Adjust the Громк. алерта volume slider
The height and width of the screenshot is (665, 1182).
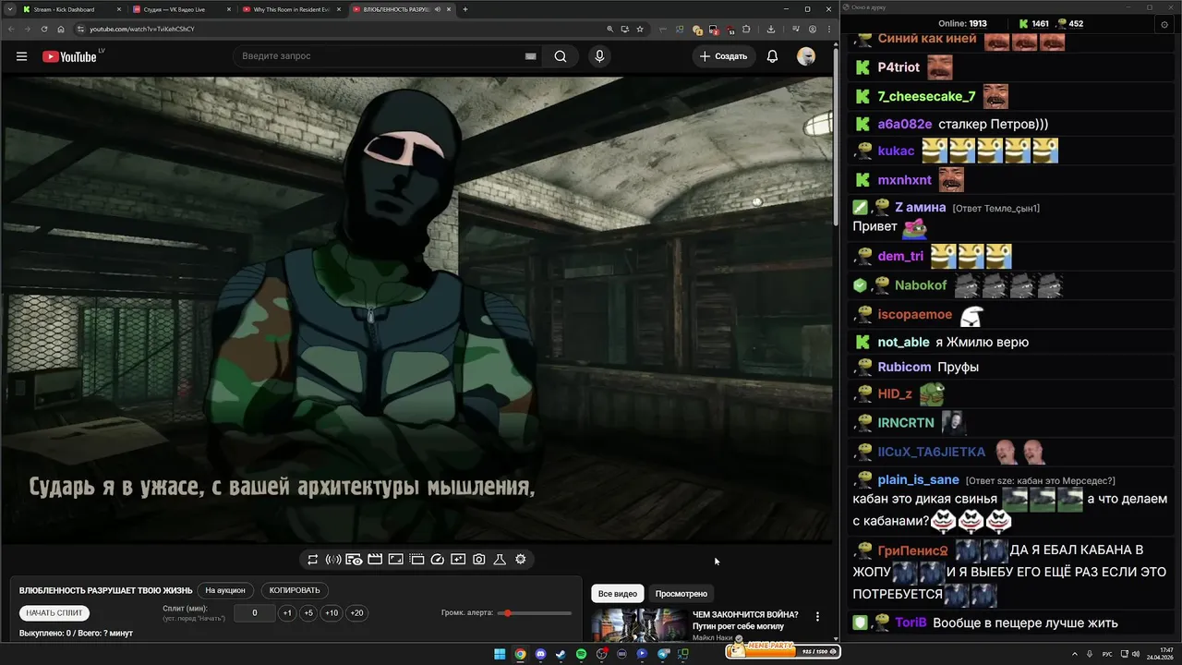(x=534, y=613)
